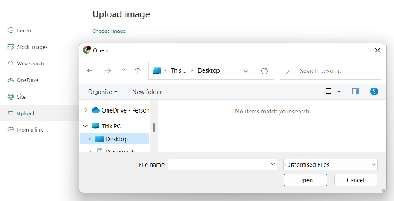This screenshot has width=394, height=201.
Task: Click the Choose image link
Action: pos(109,31)
